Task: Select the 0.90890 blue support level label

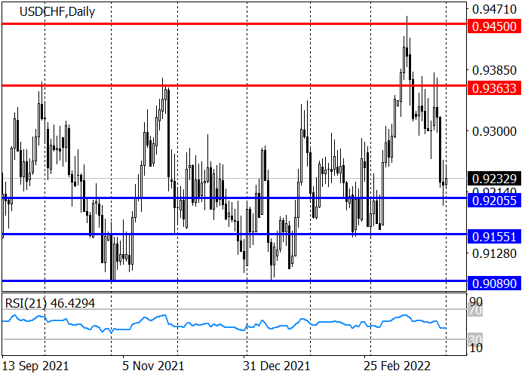Action: [494, 284]
